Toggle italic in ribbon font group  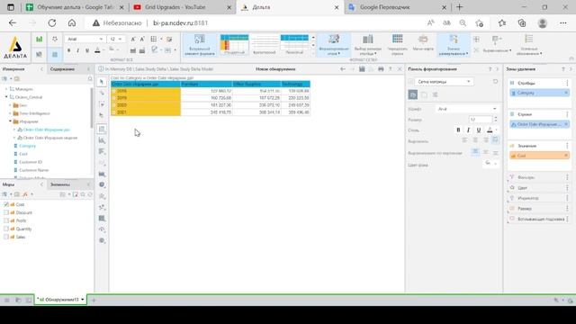pos(78,50)
